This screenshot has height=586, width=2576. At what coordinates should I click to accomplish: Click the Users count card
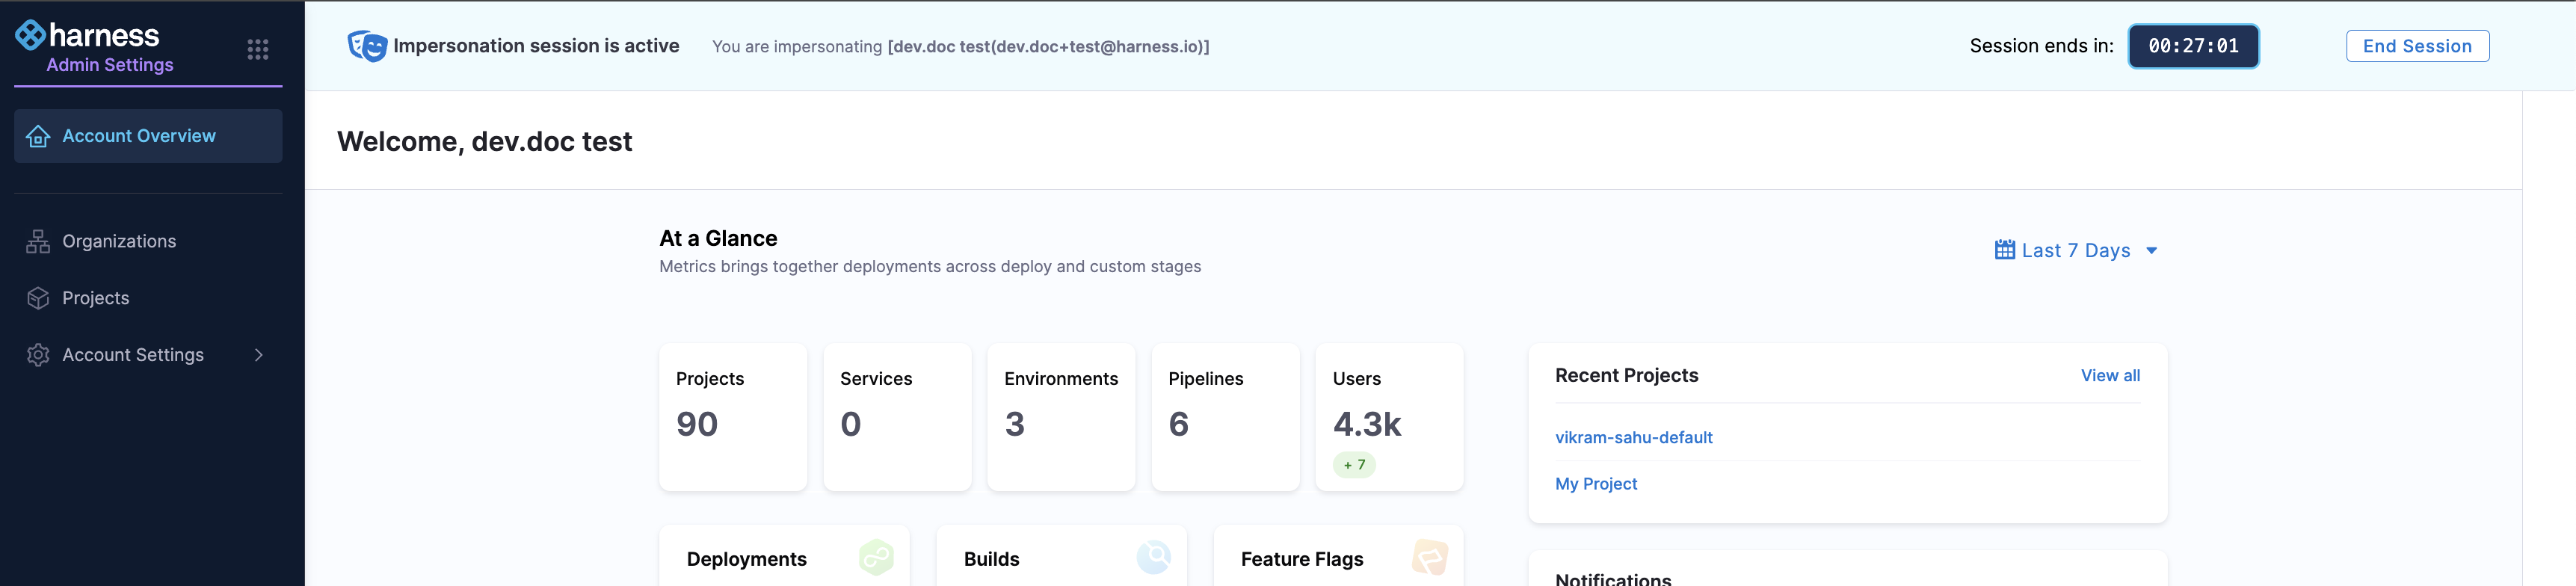tap(1388, 418)
